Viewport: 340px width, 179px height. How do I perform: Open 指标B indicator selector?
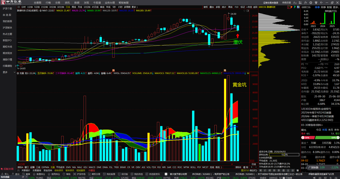(238, 167)
